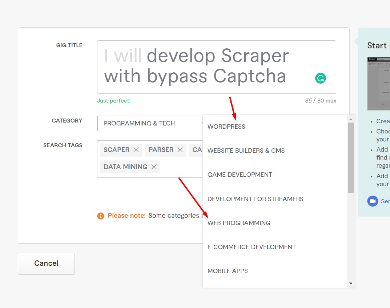
Task: Click the orange info note icon
Action: (100, 216)
